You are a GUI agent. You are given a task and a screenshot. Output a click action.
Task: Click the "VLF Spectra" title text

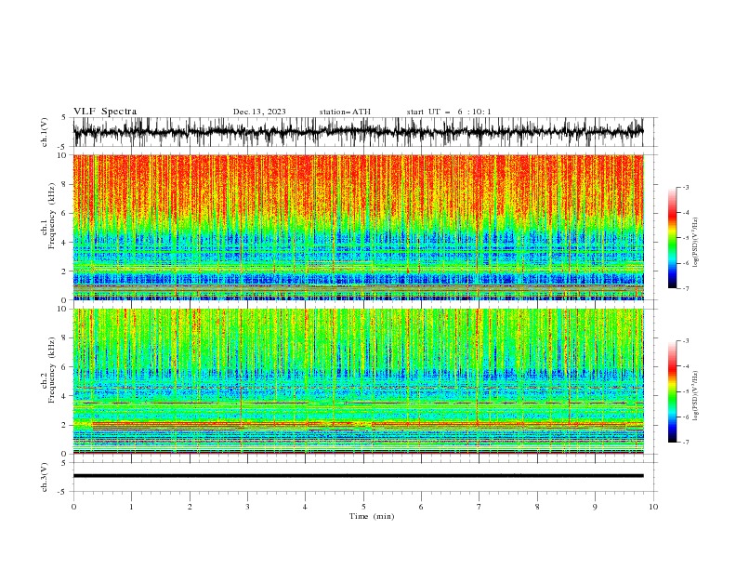[105, 112]
